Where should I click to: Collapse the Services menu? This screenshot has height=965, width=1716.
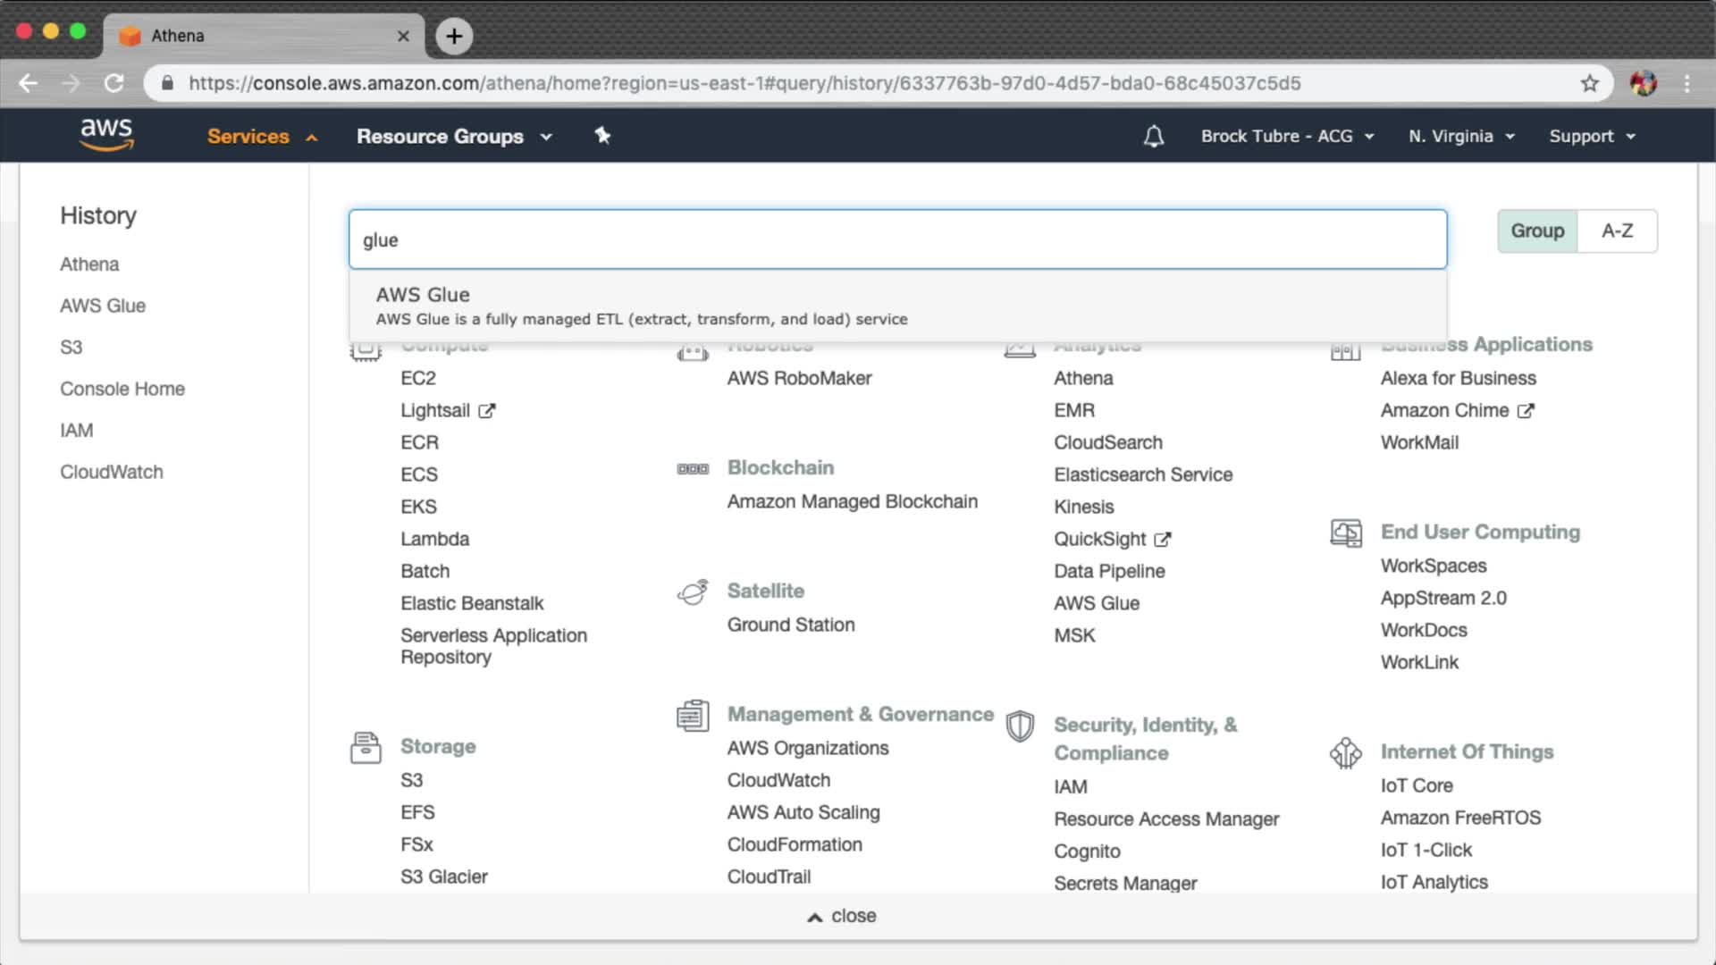coord(262,137)
